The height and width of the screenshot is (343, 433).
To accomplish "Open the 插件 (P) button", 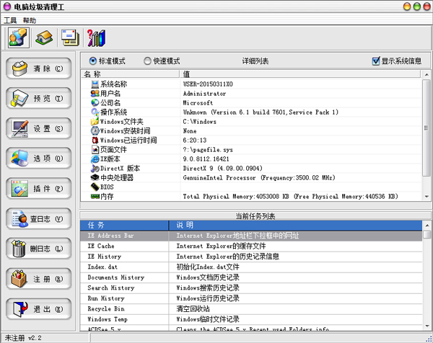I will coord(39,189).
